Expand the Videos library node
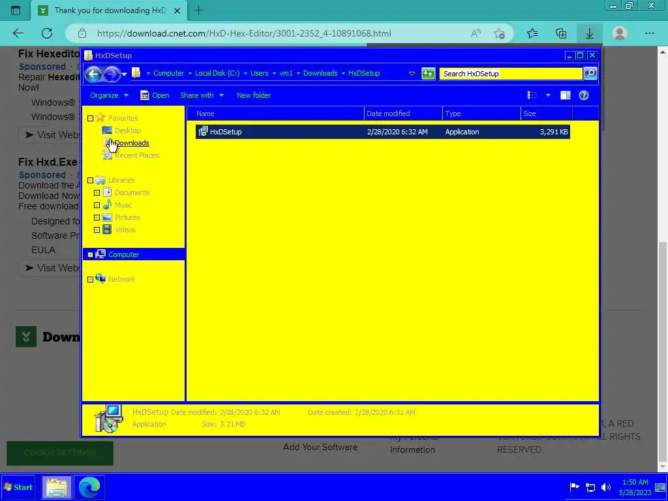The width and height of the screenshot is (668, 501). tap(97, 230)
